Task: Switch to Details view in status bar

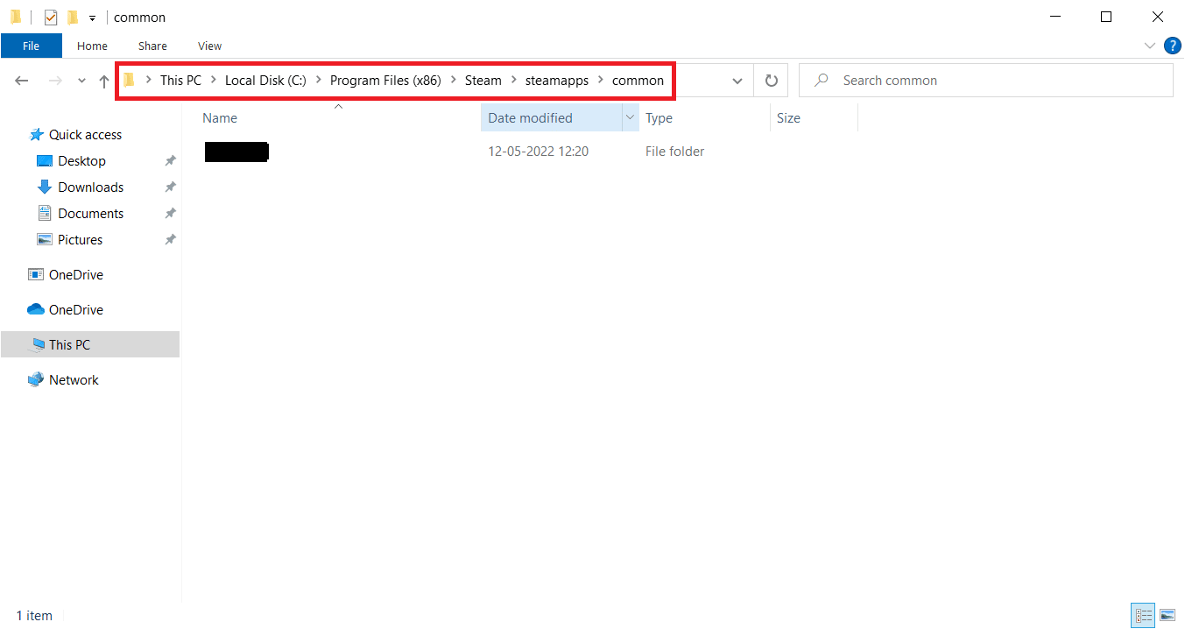Action: pyautogui.click(x=1143, y=616)
